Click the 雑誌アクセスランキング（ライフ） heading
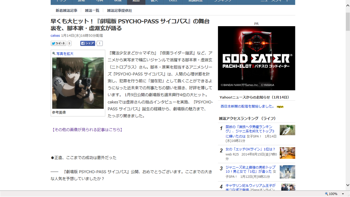This screenshot has width=350, height=197. tap(247, 119)
